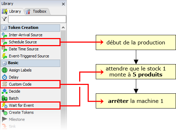Choose the Date Time Source icon
This screenshot has height=130, width=176.
click(5, 49)
